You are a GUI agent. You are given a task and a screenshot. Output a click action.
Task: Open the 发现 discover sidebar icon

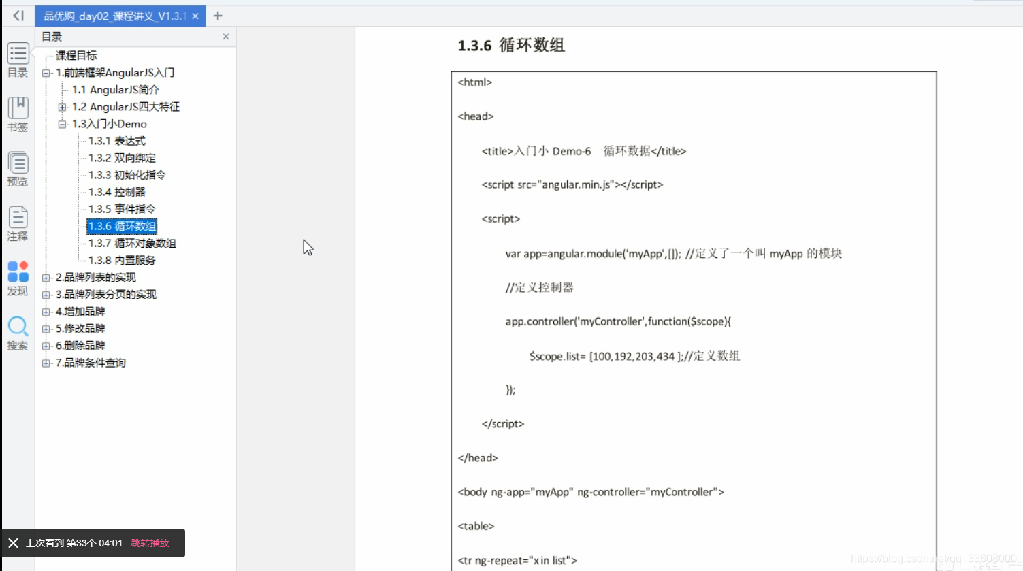[x=18, y=278]
